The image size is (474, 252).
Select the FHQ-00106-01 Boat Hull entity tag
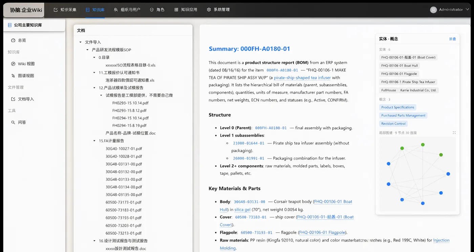[x=400, y=65]
